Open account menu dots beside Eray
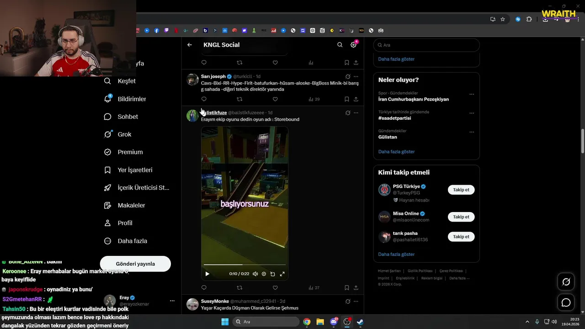 tap(172, 301)
